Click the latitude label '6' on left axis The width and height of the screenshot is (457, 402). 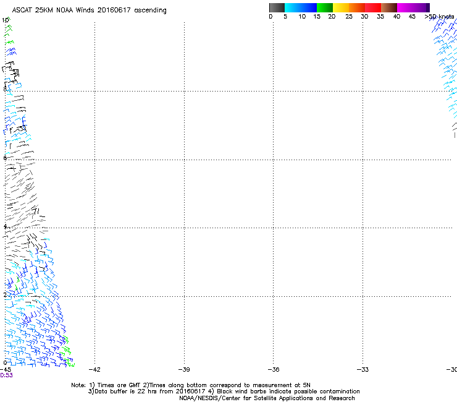click(x=5, y=158)
